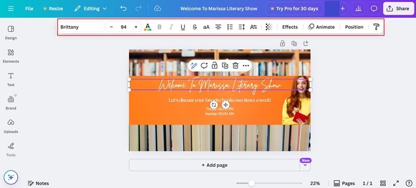
Task: Duplicate the selected text element
Action: point(225,65)
